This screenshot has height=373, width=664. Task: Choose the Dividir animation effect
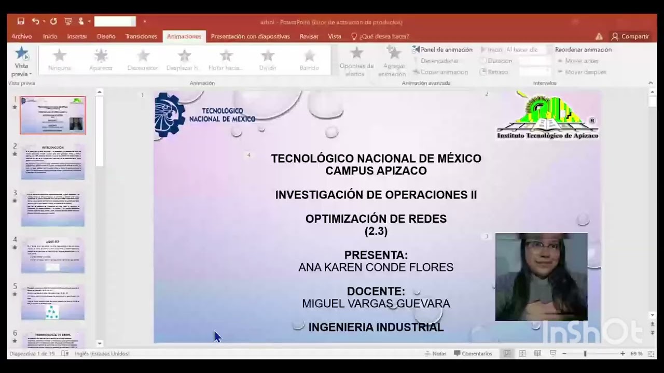268,60
